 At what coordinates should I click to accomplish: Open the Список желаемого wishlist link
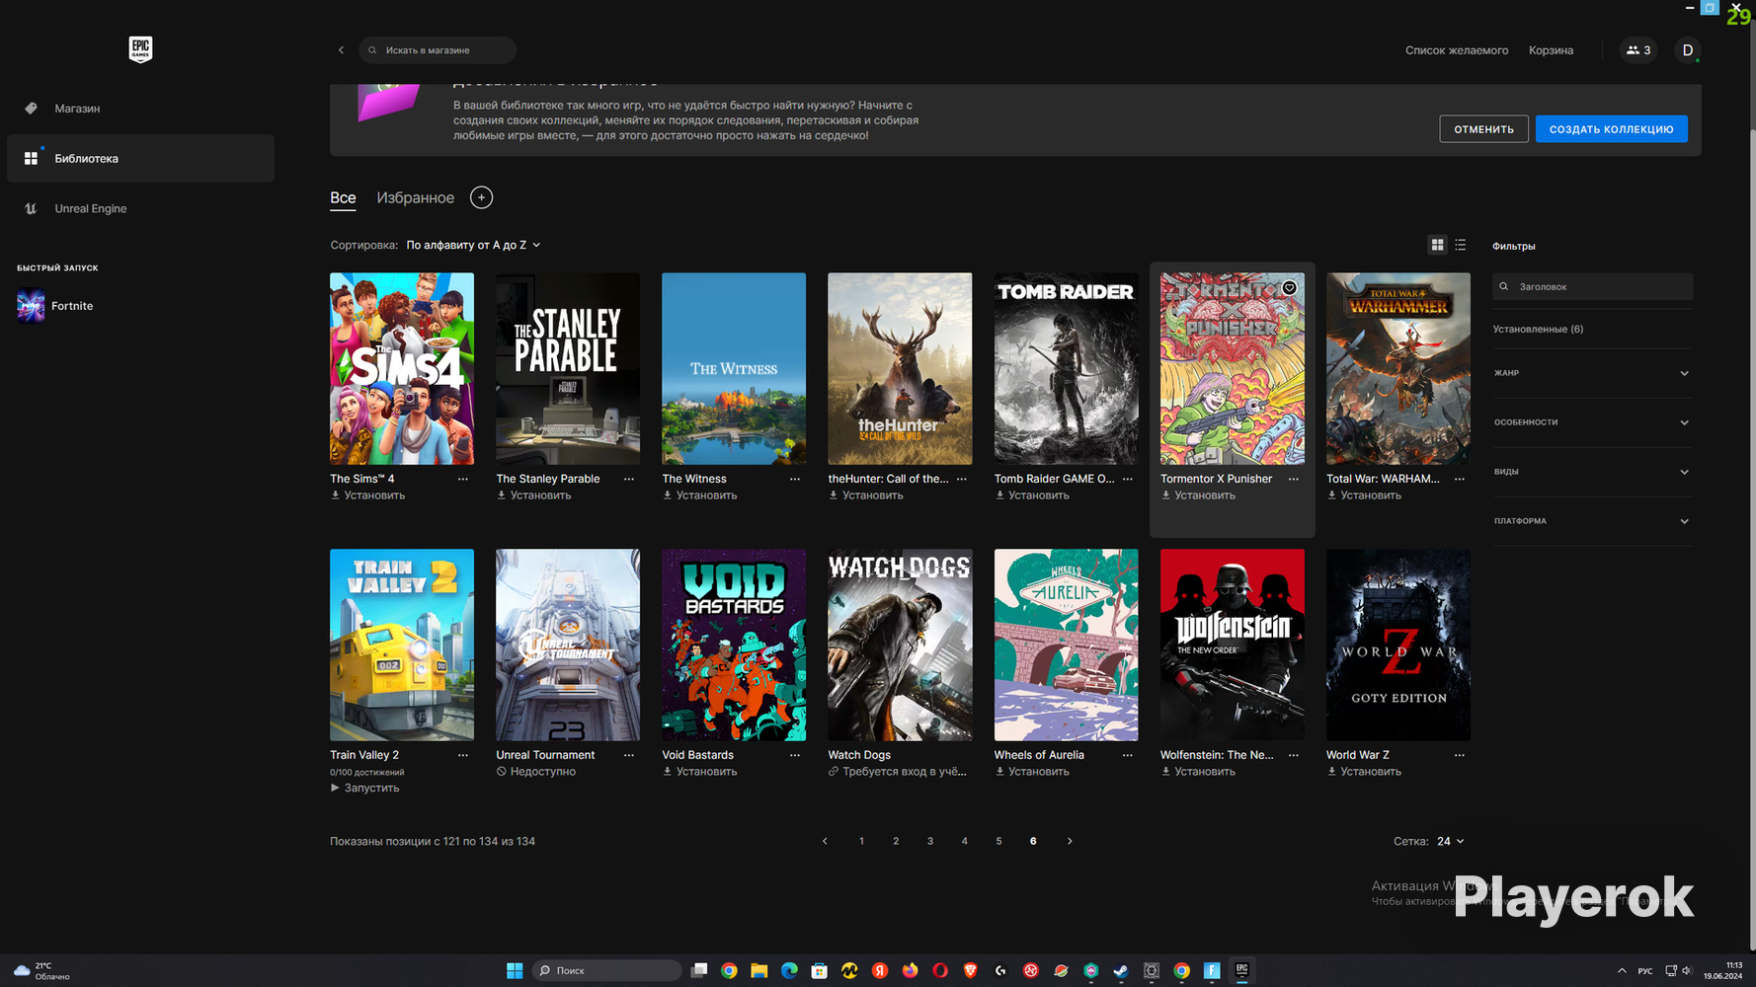tap(1457, 50)
